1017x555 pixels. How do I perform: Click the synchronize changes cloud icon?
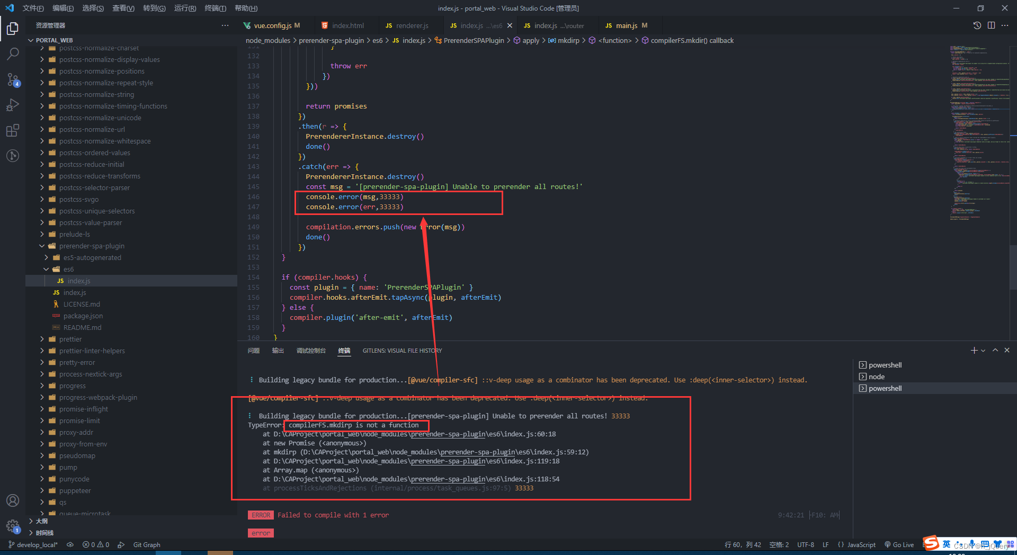pos(70,544)
